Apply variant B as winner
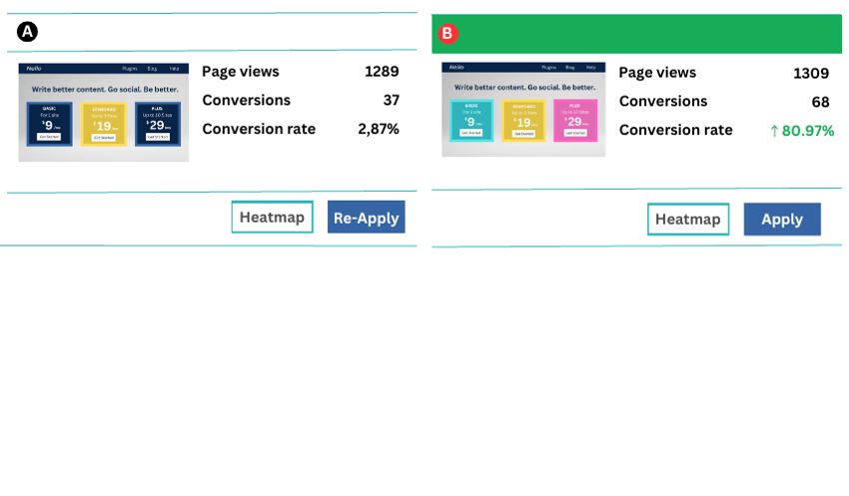Viewport: 849px width, 496px height. pyautogui.click(x=782, y=220)
